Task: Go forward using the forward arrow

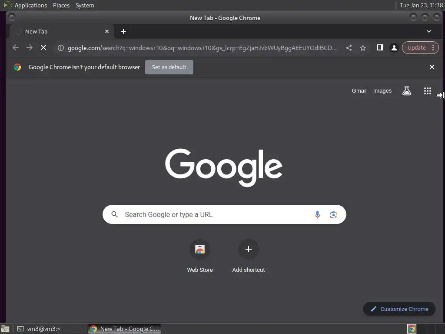Action: 30,48
